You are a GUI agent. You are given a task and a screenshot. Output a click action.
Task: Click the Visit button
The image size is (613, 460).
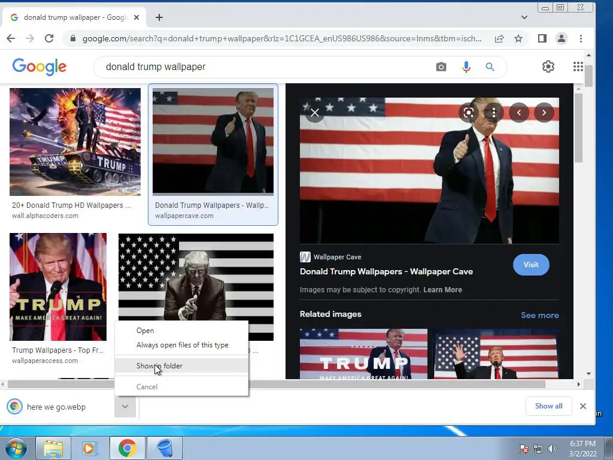[531, 265]
